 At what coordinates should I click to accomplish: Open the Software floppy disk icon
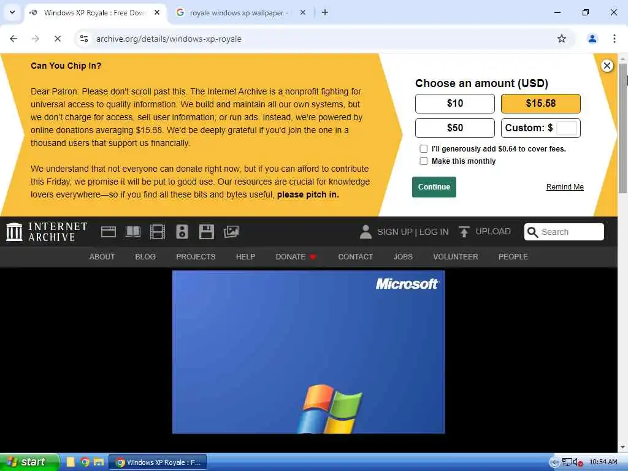point(207,232)
